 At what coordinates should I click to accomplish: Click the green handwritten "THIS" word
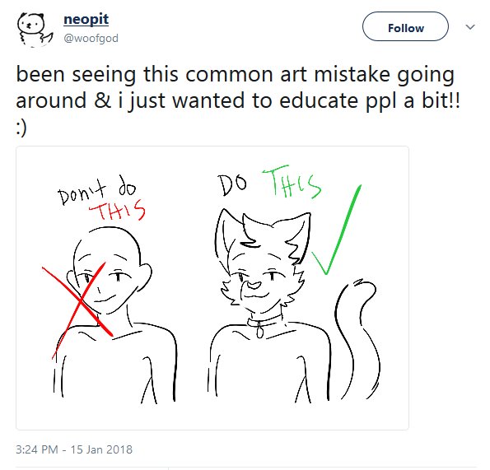point(292,182)
